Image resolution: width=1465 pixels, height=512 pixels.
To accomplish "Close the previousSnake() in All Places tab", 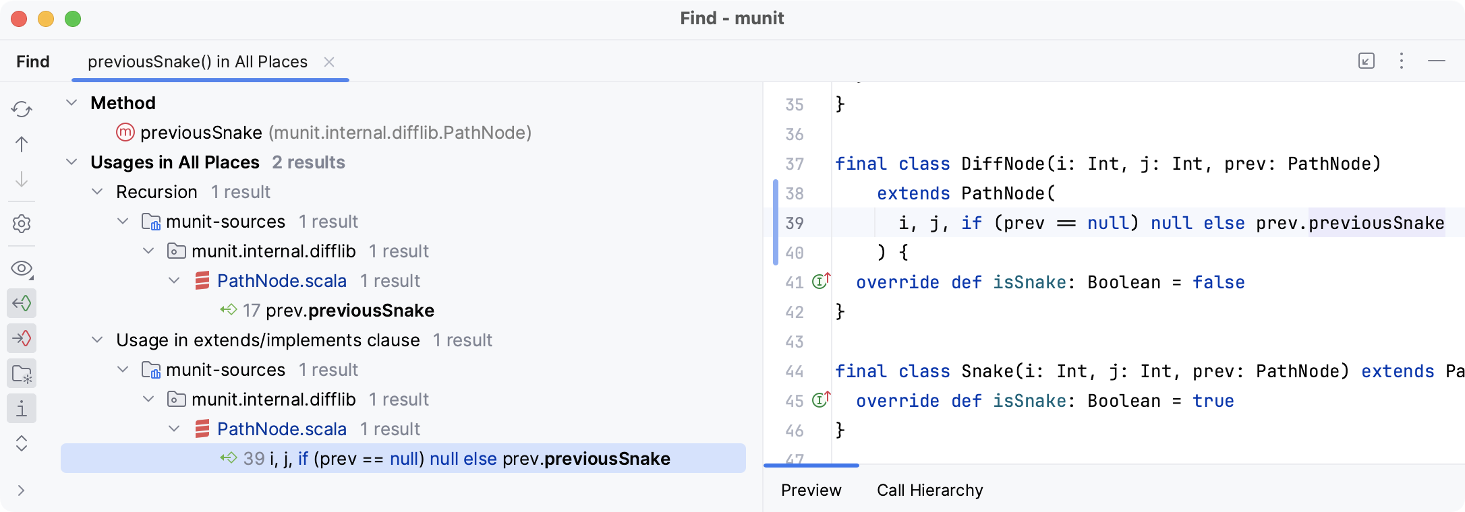I will click(x=329, y=62).
